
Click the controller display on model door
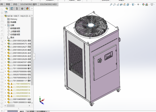(108, 56)
